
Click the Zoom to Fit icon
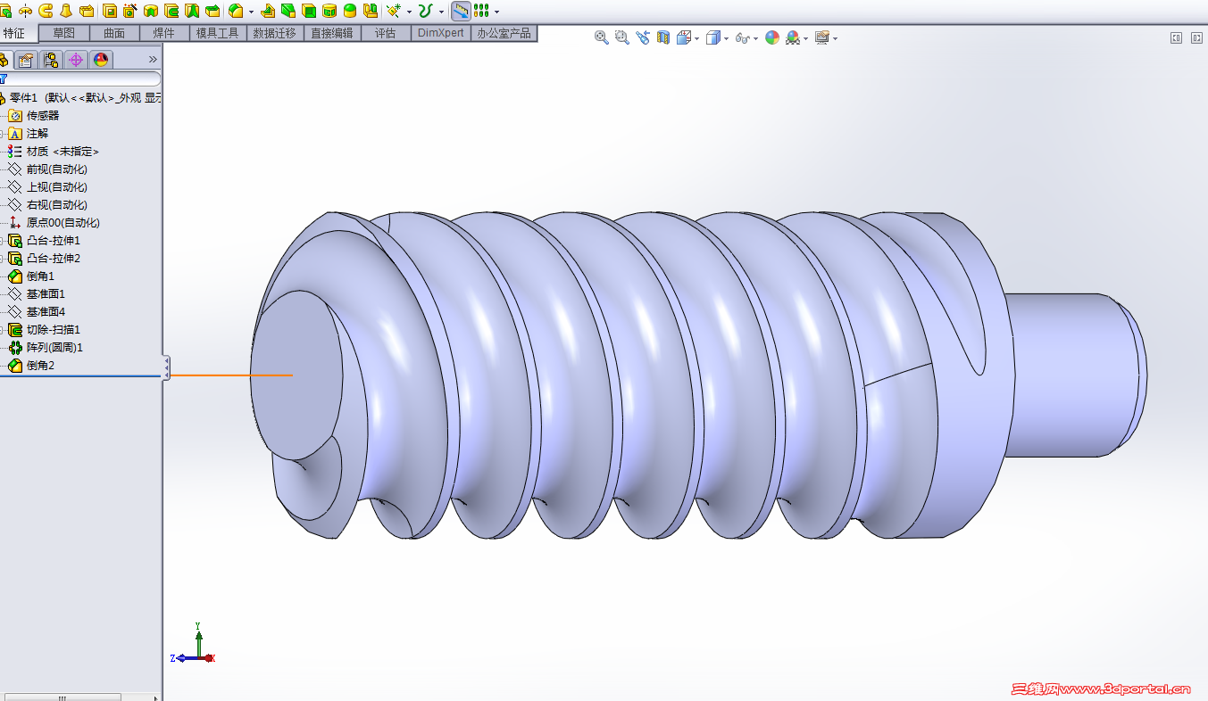coord(602,37)
